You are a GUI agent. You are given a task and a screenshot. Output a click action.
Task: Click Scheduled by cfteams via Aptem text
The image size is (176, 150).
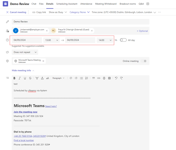[x=30, y=91]
